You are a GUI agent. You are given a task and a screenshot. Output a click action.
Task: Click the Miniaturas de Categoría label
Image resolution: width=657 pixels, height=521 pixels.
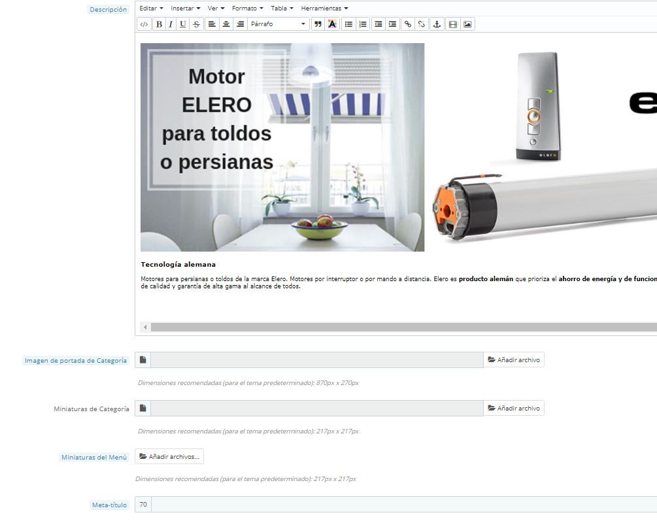(92, 409)
